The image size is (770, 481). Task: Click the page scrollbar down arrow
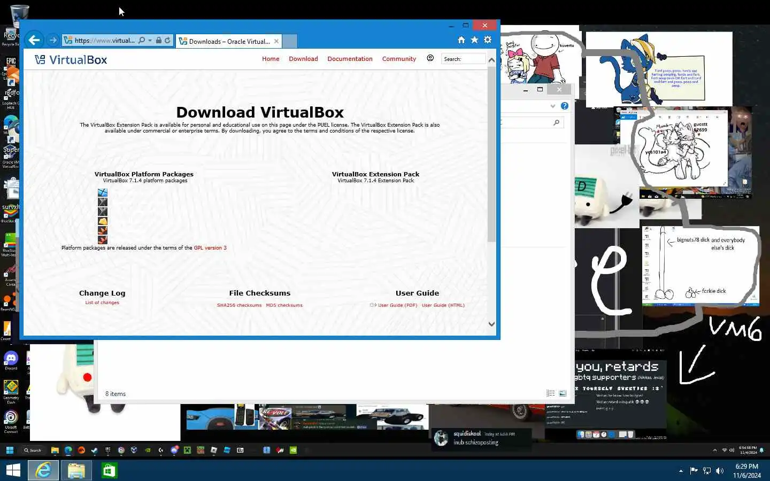491,324
